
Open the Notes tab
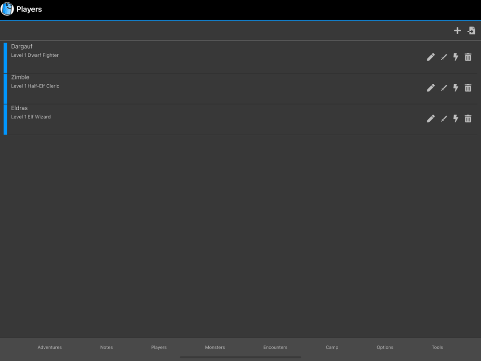106,347
